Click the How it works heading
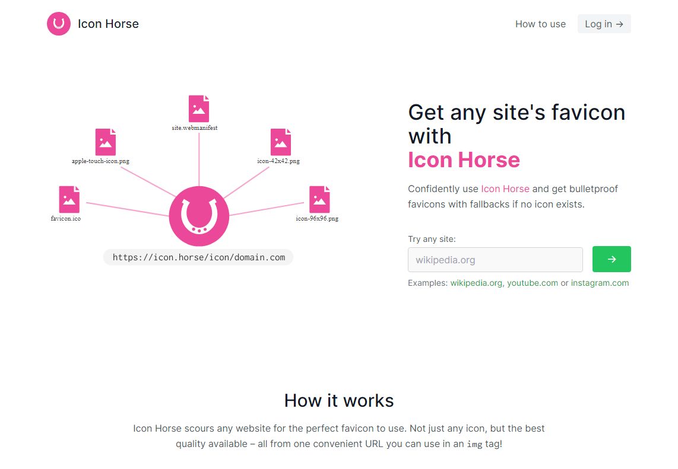 pos(339,400)
